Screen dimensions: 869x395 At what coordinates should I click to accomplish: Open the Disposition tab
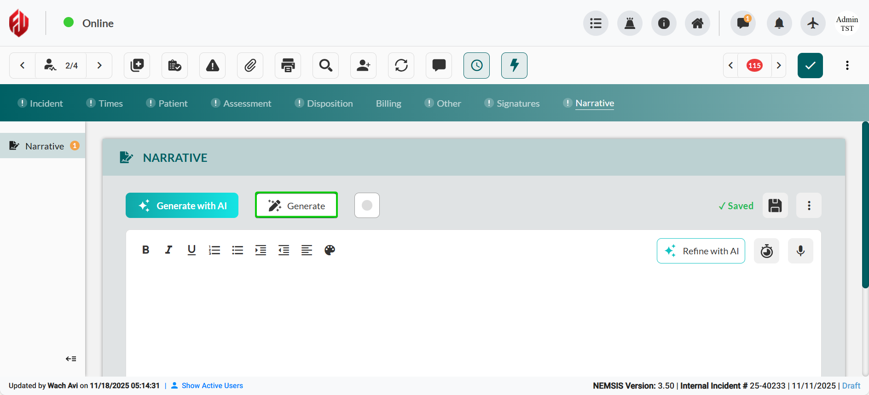click(x=330, y=103)
